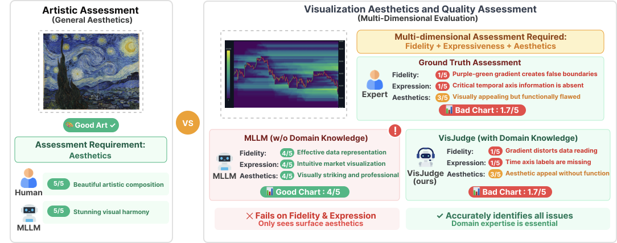The width and height of the screenshot is (617, 243).
Task: Click the robot icon in MLLM (w/o Domain Knowledge) panel
Action: pyautogui.click(x=225, y=161)
